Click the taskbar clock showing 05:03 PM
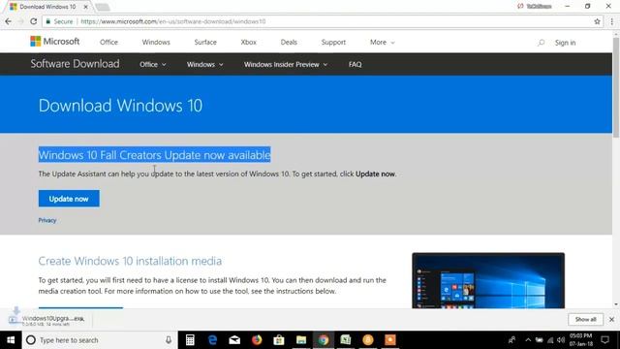The height and width of the screenshot is (349, 620). pyautogui.click(x=581, y=340)
